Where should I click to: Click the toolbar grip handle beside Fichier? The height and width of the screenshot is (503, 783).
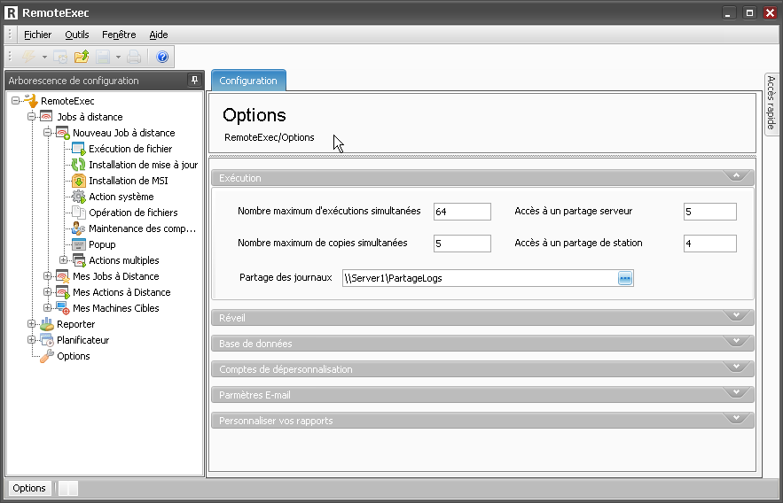(10, 34)
